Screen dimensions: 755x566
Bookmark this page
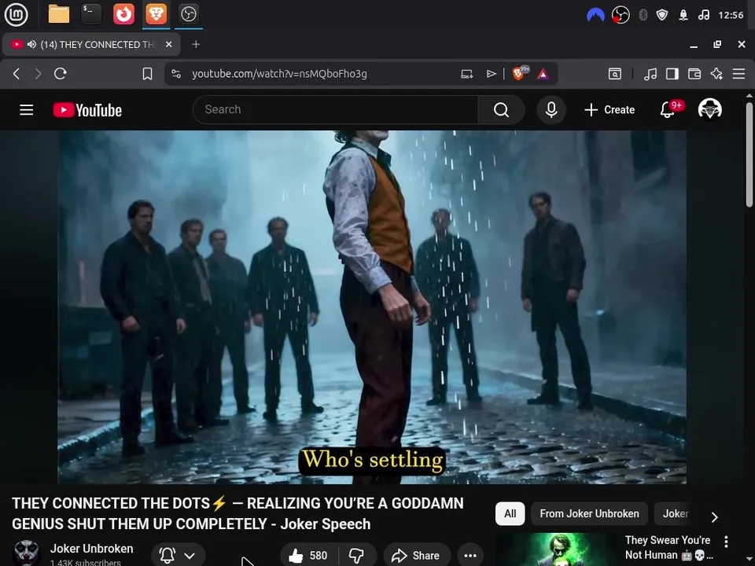[x=147, y=74]
